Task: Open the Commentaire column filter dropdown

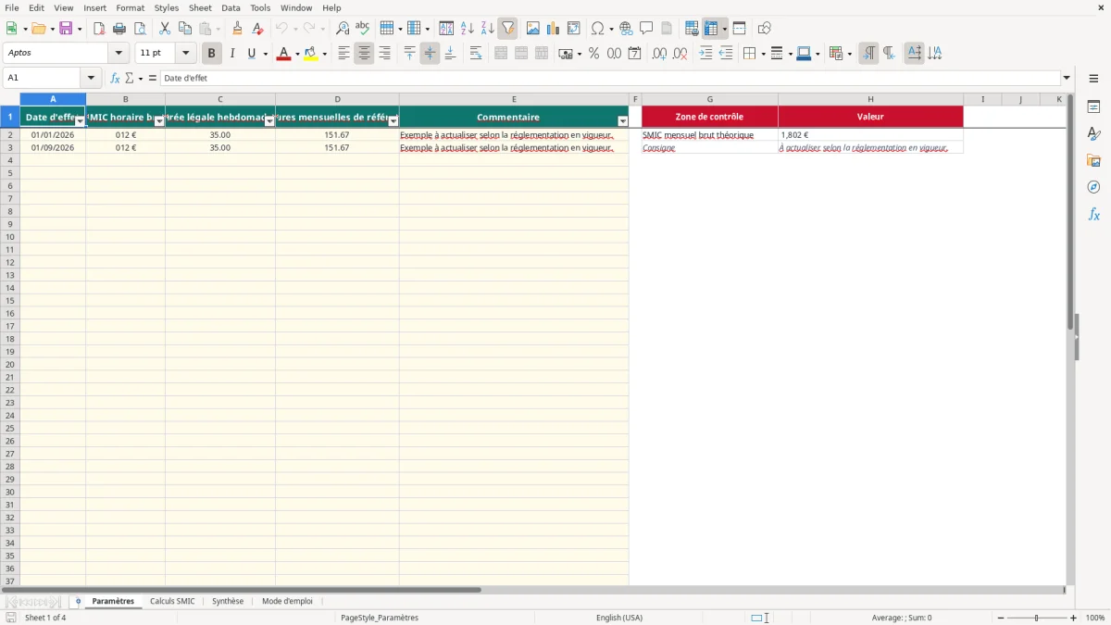Action: pos(623,121)
